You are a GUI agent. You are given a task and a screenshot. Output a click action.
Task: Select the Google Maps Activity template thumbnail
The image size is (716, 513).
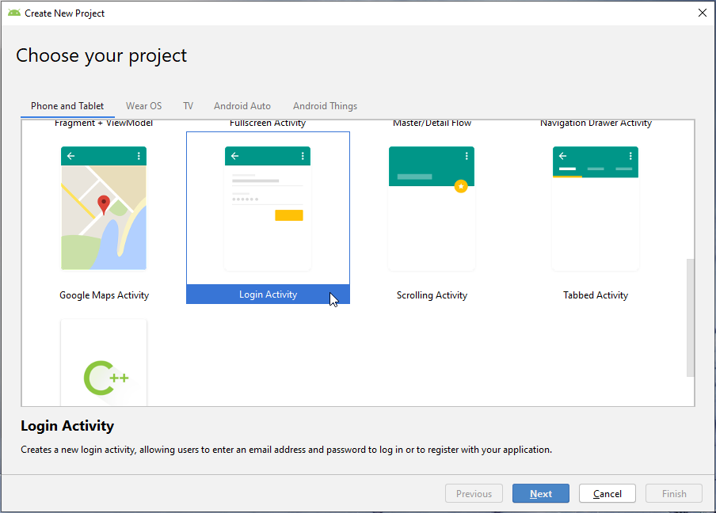[x=104, y=208]
